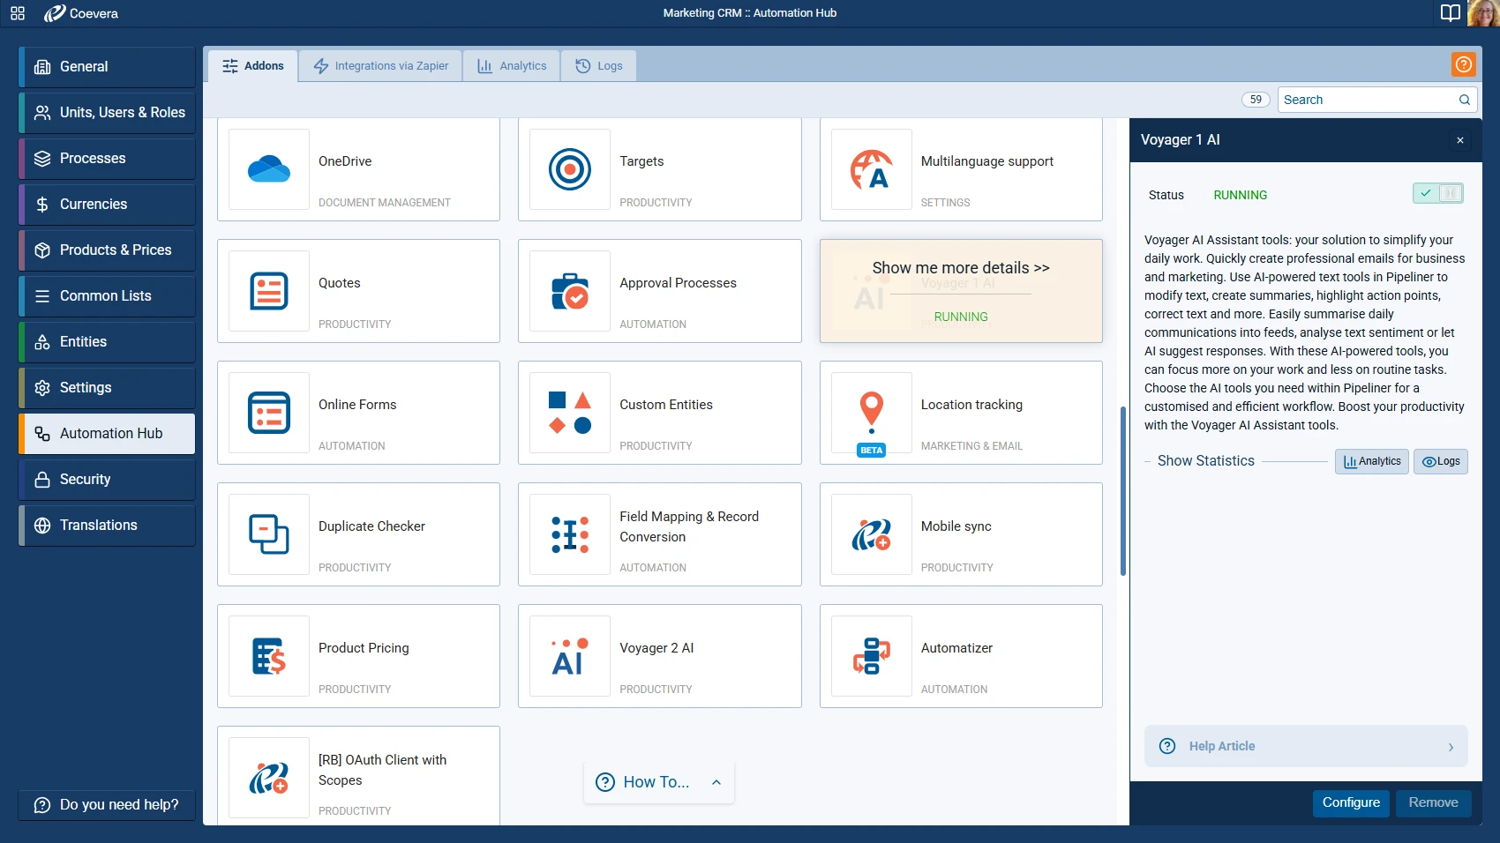Open the OneDrive addon icon
Viewport: 1500px width, 843px height.
coord(269,168)
